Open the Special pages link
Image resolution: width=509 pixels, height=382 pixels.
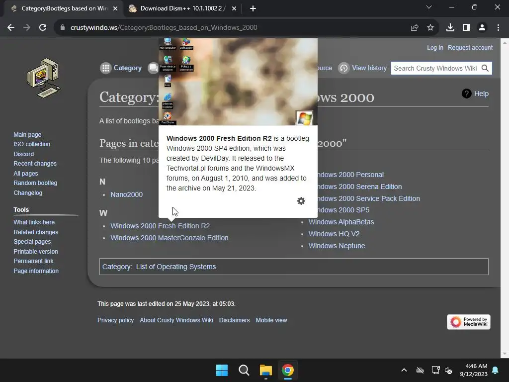tap(32, 242)
